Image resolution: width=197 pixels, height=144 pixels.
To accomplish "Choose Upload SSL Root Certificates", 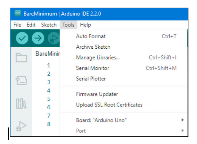I will tap(123, 105).
